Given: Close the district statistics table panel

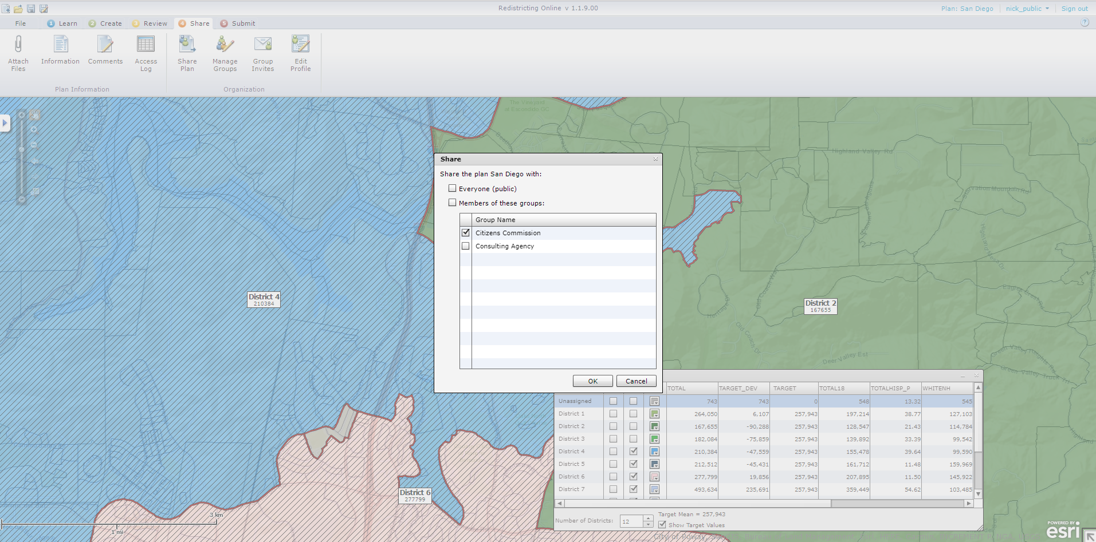Looking at the screenshot, I should [976, 375].
